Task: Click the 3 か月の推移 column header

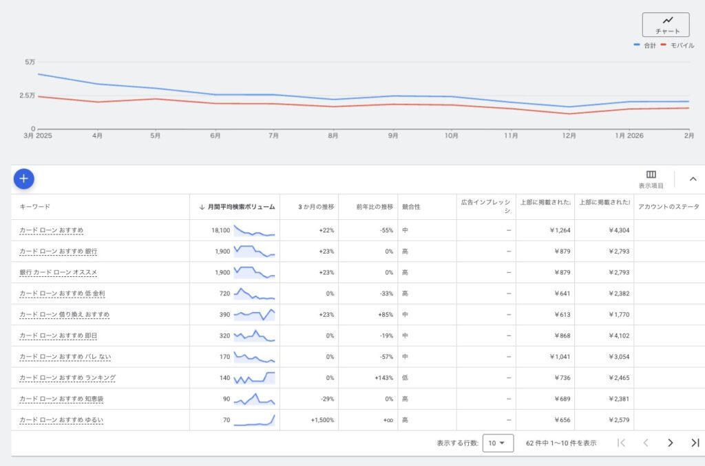Action: click(x=316, y=207)
